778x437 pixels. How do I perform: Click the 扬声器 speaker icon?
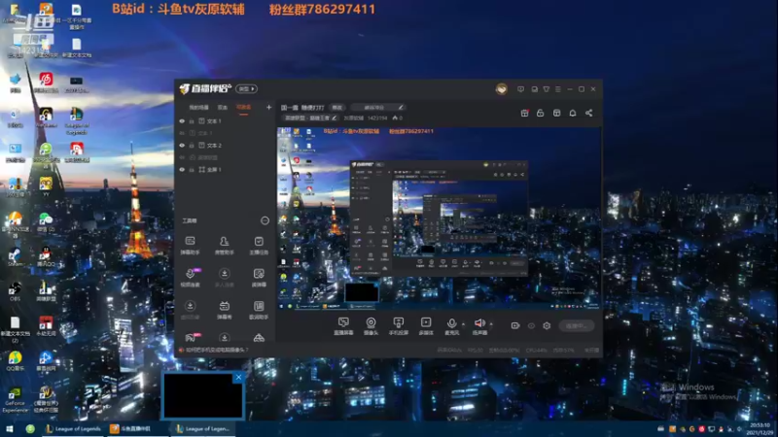tap(479, 324)
